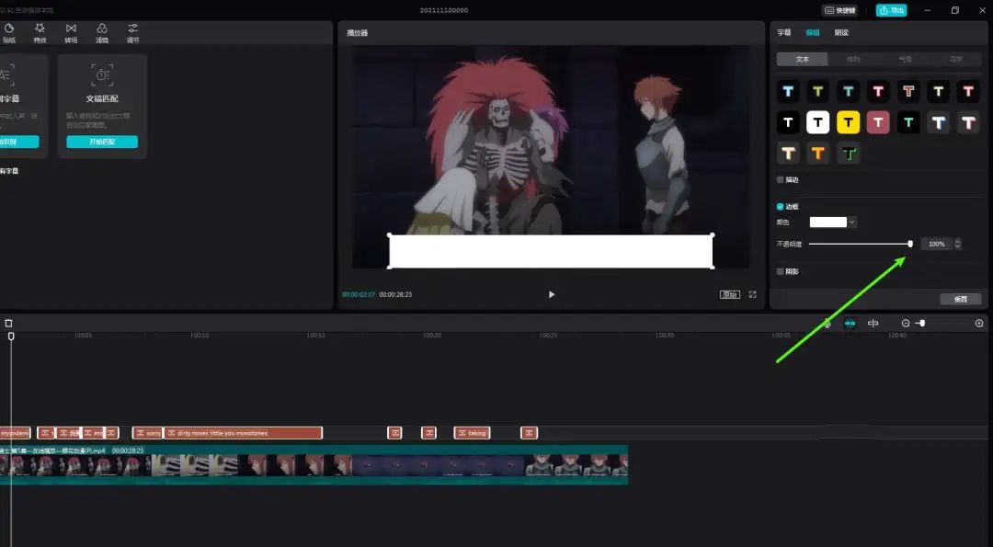The image size is (993, 547).
Task: Open the Effects (特效) panel
Action: 40,33
